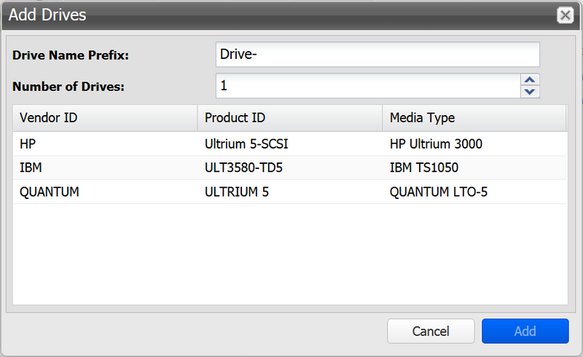Viewport: 583px width, 357px height.
Task: Select the IBM vendor cell
Action: coord(31,168)
